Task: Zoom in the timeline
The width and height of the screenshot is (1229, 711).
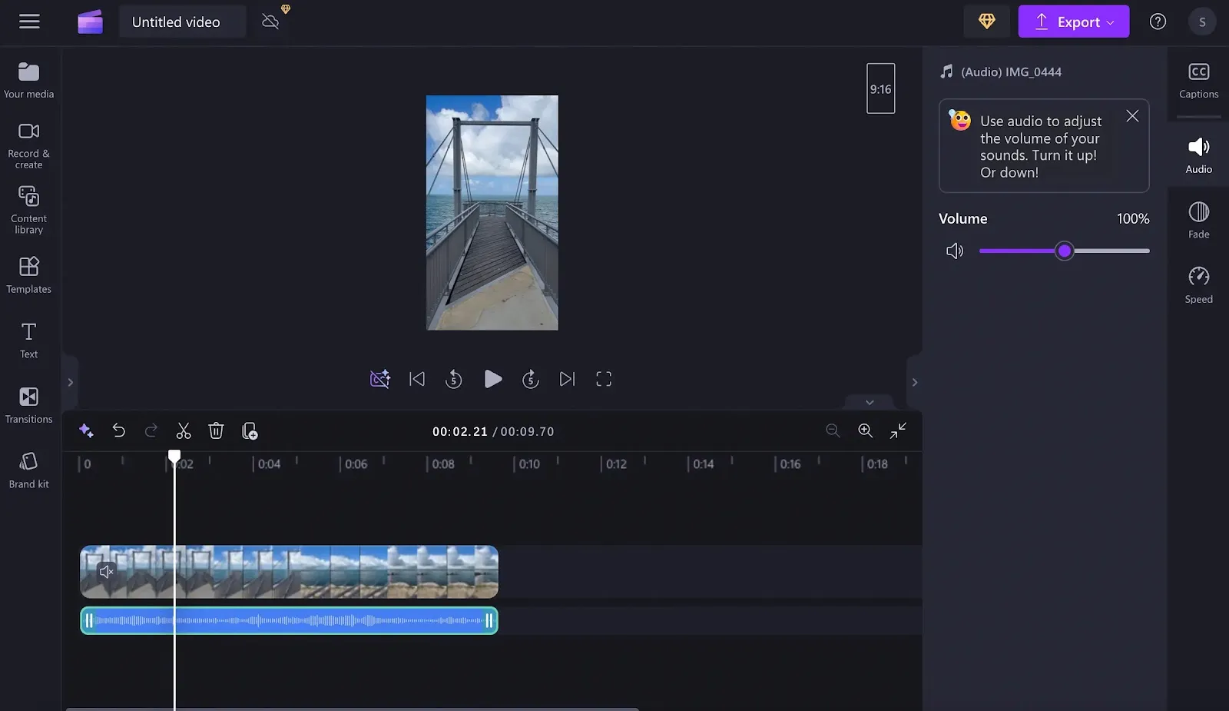Action: pos(866,430)
